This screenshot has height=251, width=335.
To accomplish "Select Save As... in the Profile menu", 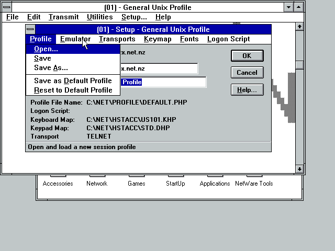I will pyautogui.click(x=51, y=68).
